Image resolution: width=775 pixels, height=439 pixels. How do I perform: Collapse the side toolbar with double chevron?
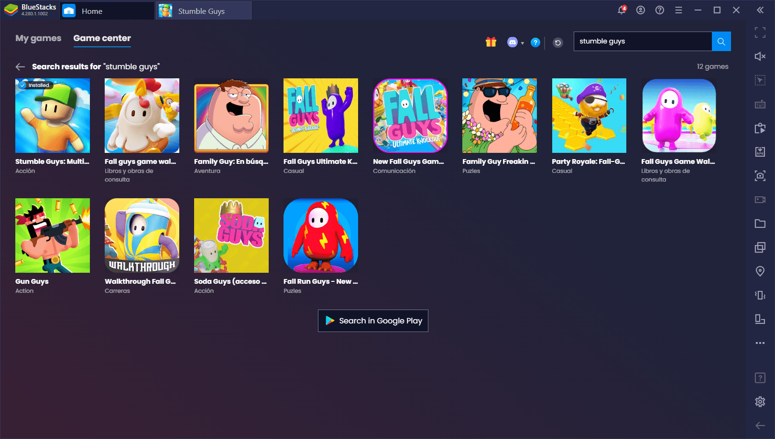pos(760,10)
